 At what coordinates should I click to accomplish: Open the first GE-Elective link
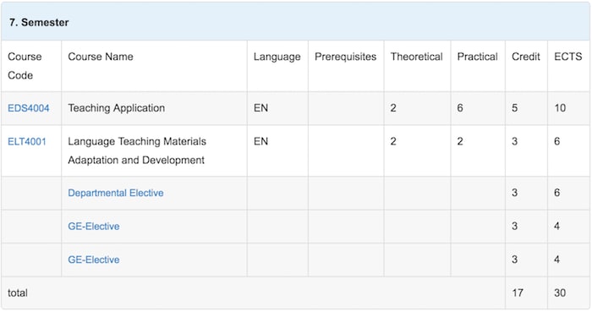coord(94,227)
